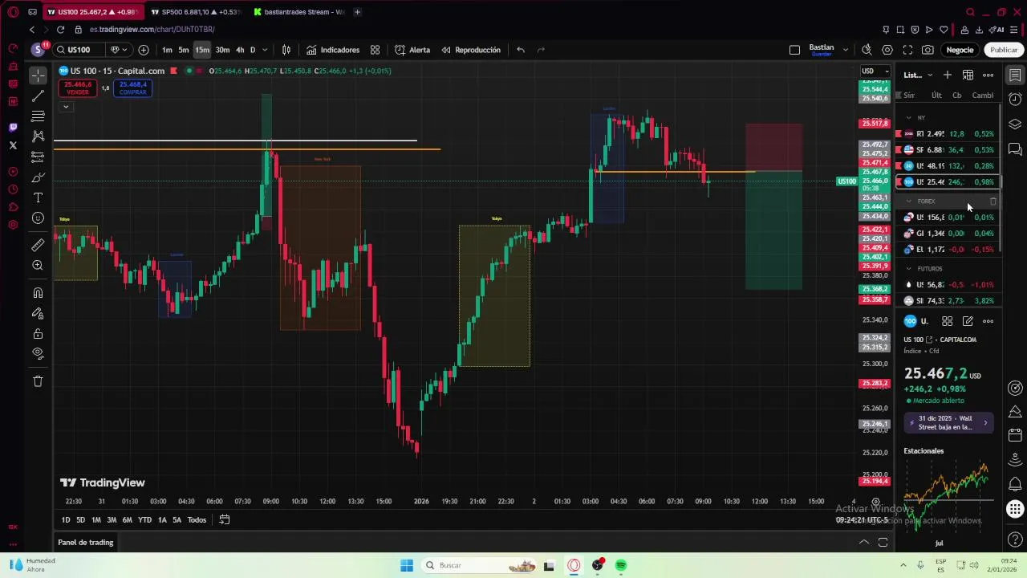Open the layout selector square icon
The image size is (1027, 578).
point(794,50)
